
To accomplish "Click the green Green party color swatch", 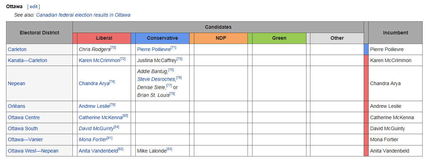I will pyautogui.click(x=250, y=38).
